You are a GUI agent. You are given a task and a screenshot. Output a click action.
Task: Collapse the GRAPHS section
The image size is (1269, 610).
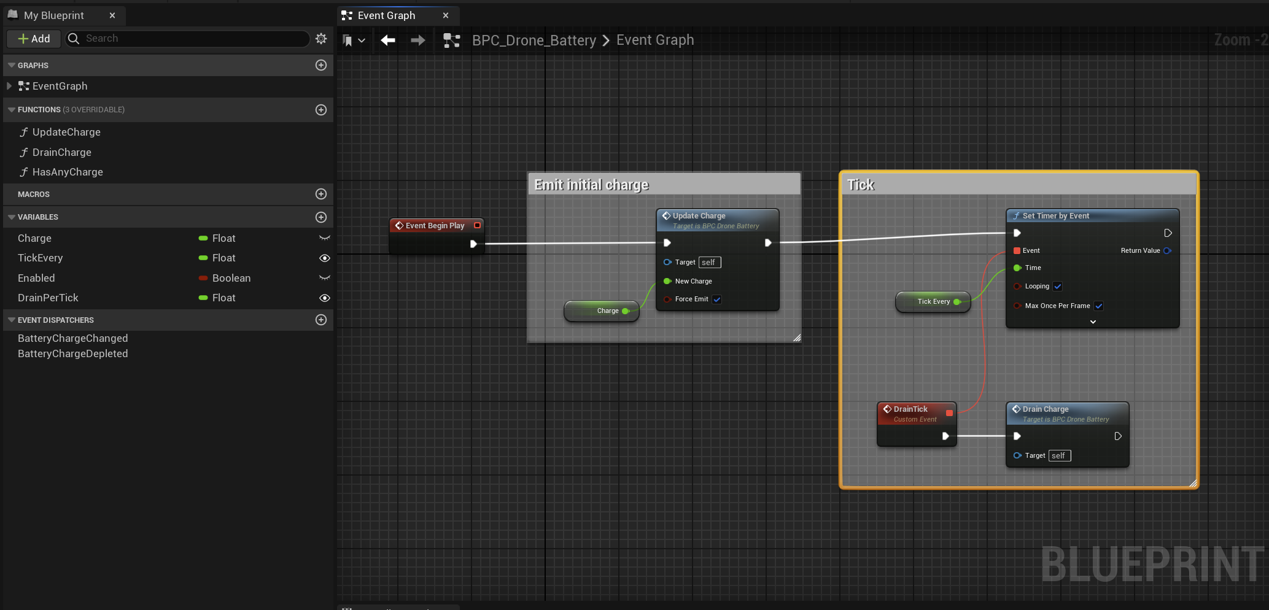point(11,65)
